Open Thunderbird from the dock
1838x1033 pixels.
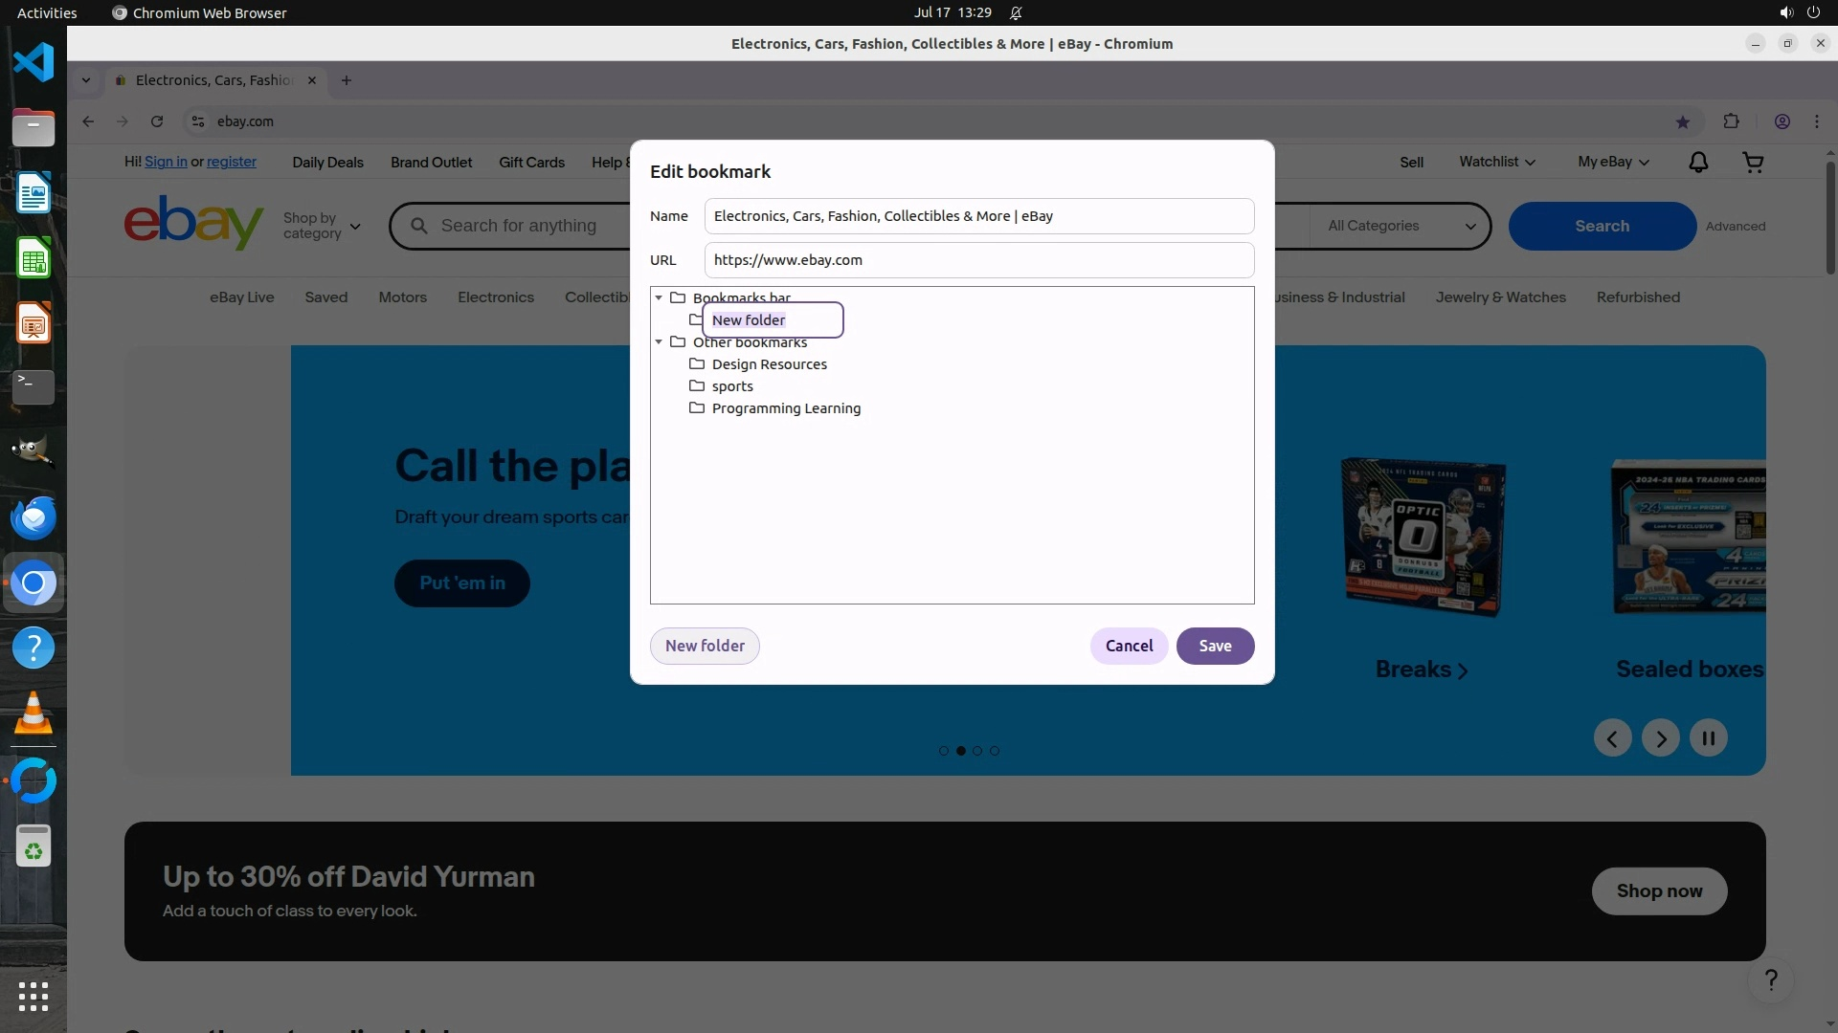[34, 517]
